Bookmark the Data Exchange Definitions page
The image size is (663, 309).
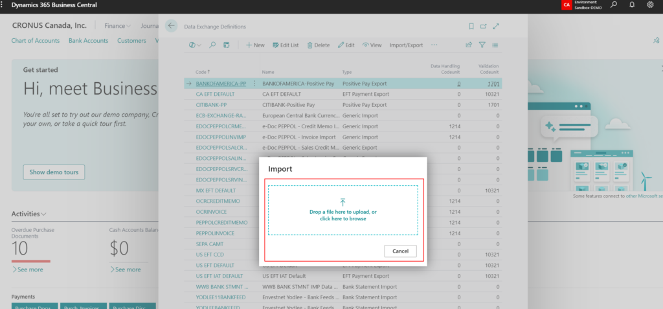[x=471, y=27]
